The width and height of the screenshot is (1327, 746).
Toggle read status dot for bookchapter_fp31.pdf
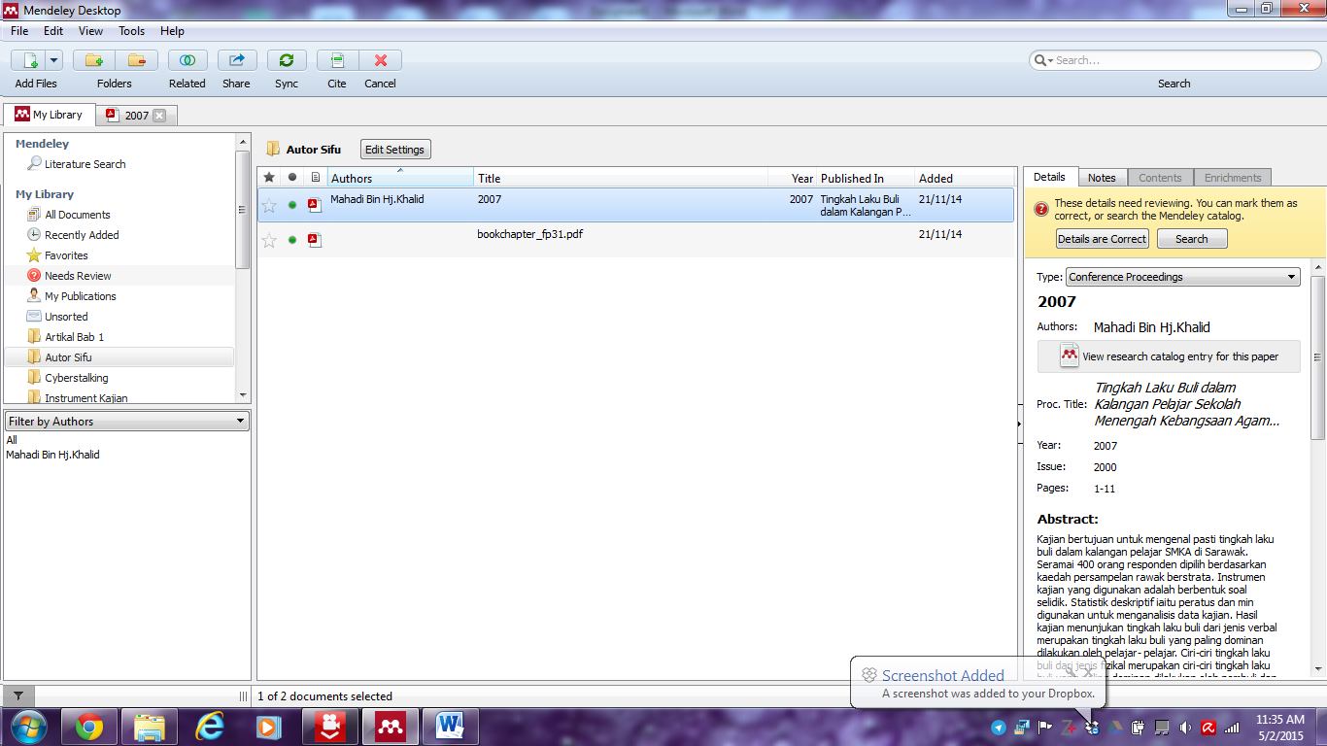coord(292,240)
